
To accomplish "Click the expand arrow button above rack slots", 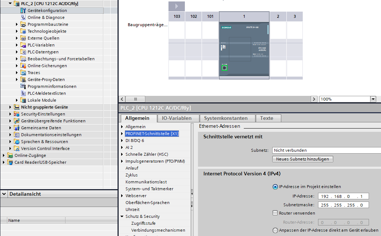I will point(176,6).
